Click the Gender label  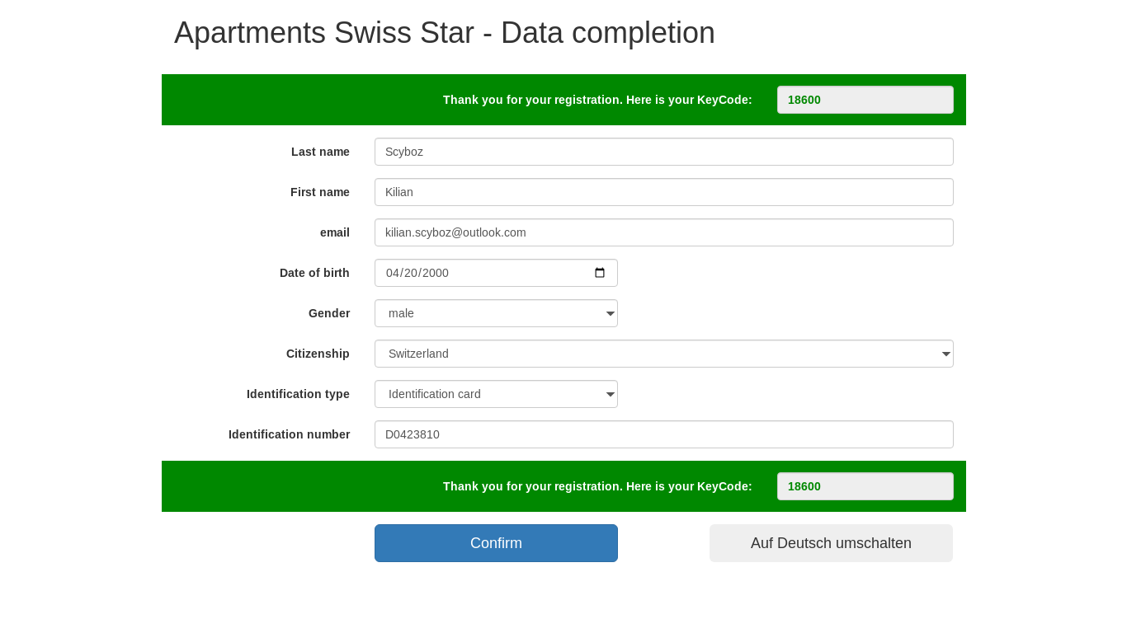329,313
